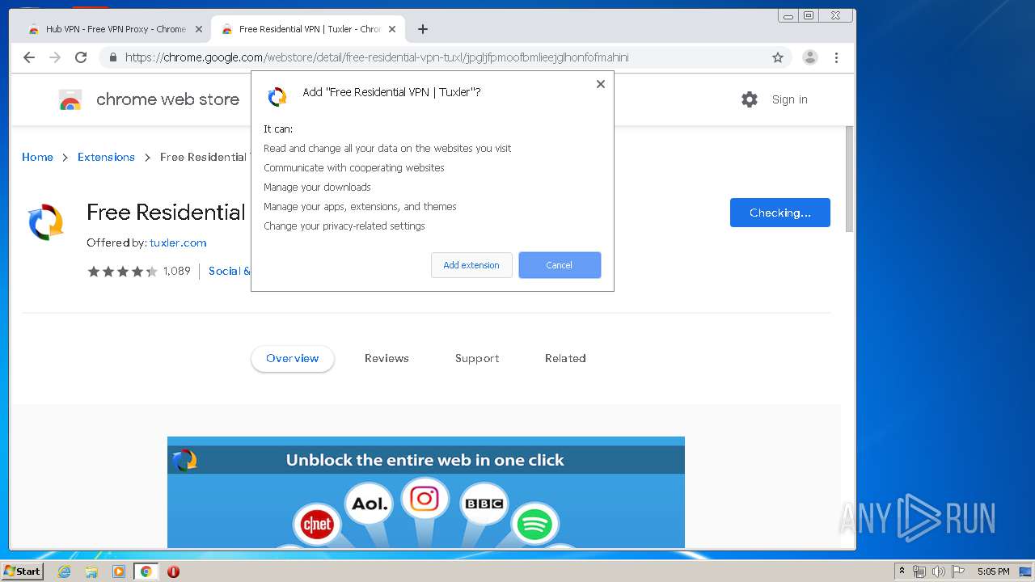Click the cnet bubble in the promo image
This screenshot has height=582, width=1035.
317,525
